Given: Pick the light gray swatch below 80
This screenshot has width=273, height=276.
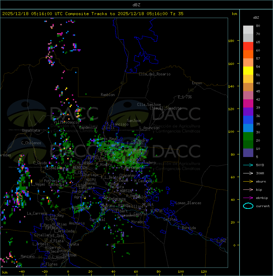Looking at the screenshot, I should [248, 30].
